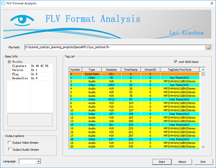Enable Output Audio Stream option
Image resolution: width=216 pixels, height=168 pixels.
[9, 149]
